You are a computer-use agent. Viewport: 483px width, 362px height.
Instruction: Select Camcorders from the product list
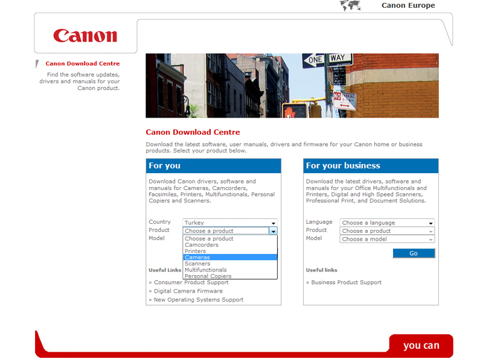(202, 245)
